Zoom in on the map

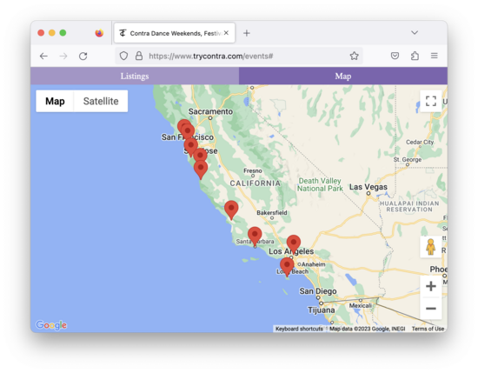[x=431, y=286]
